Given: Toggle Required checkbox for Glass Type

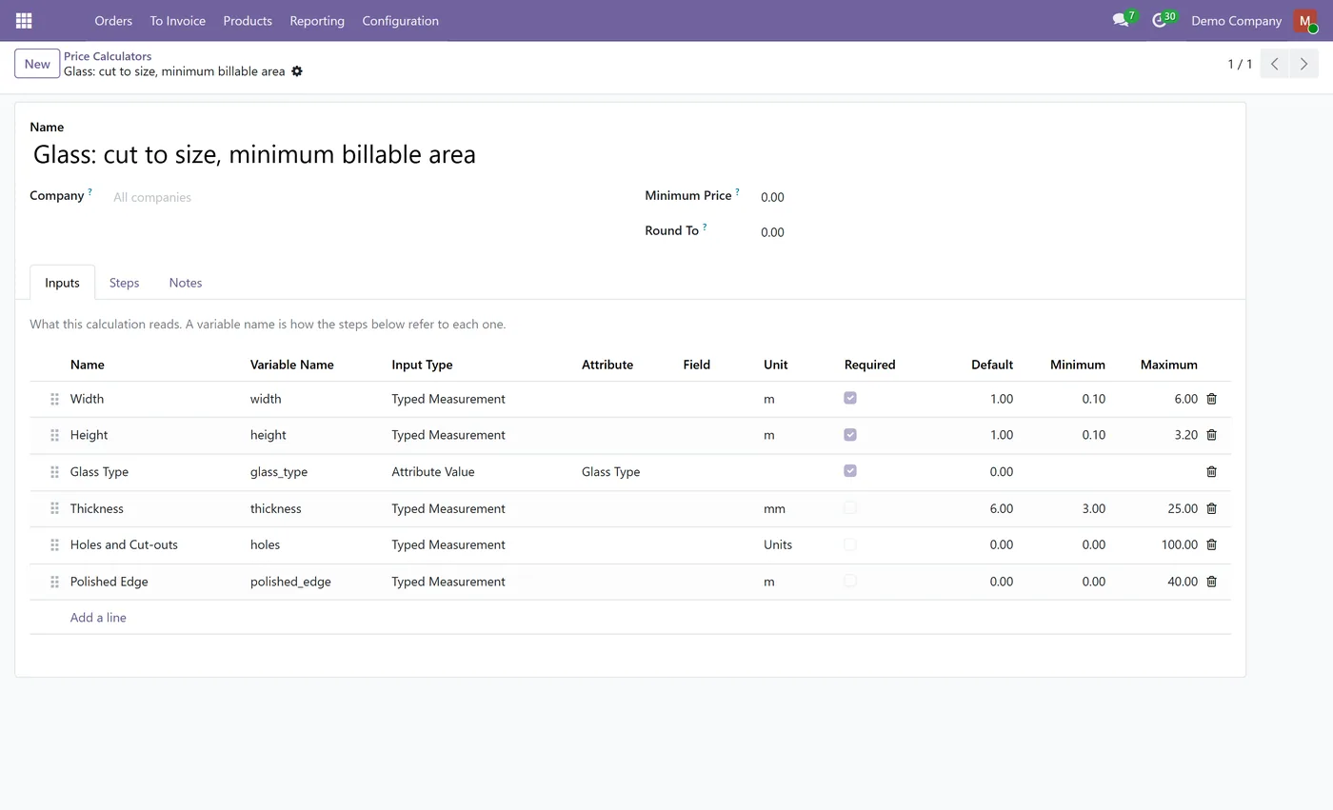Looking at the screenshot, I should click(x=850, y=470).
